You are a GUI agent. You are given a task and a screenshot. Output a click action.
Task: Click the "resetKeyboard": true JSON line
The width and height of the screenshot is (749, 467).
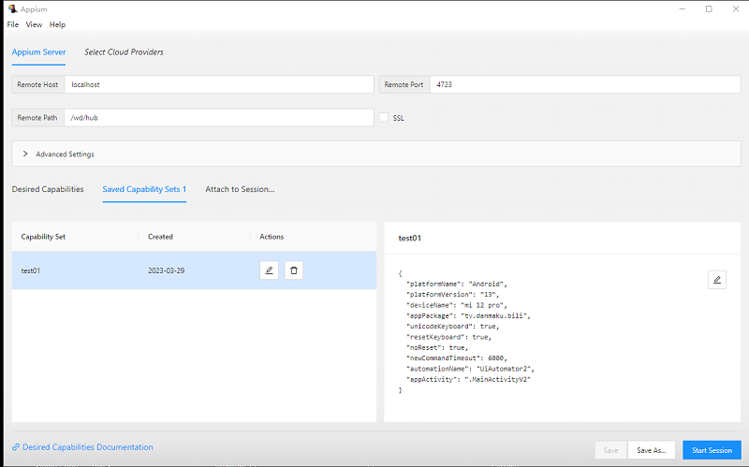(448, 337)
